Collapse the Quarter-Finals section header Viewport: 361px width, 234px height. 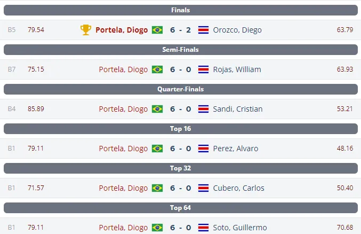[x=180, y=89]
